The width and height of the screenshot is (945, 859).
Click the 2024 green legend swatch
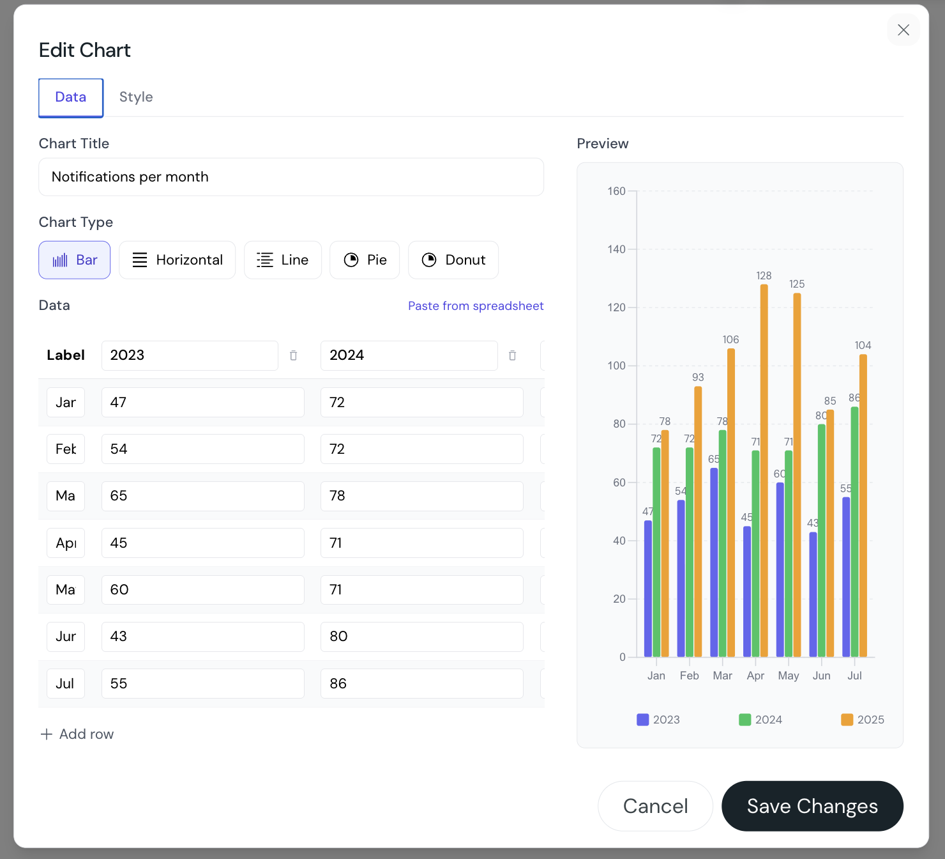click(745, 720)
